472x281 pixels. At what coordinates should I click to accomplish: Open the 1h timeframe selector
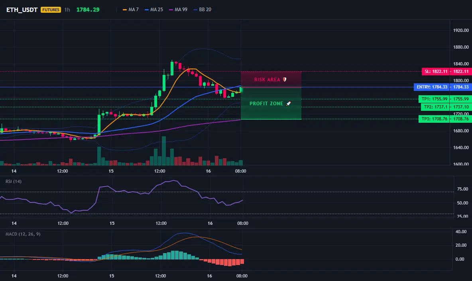tap(67, 10)
